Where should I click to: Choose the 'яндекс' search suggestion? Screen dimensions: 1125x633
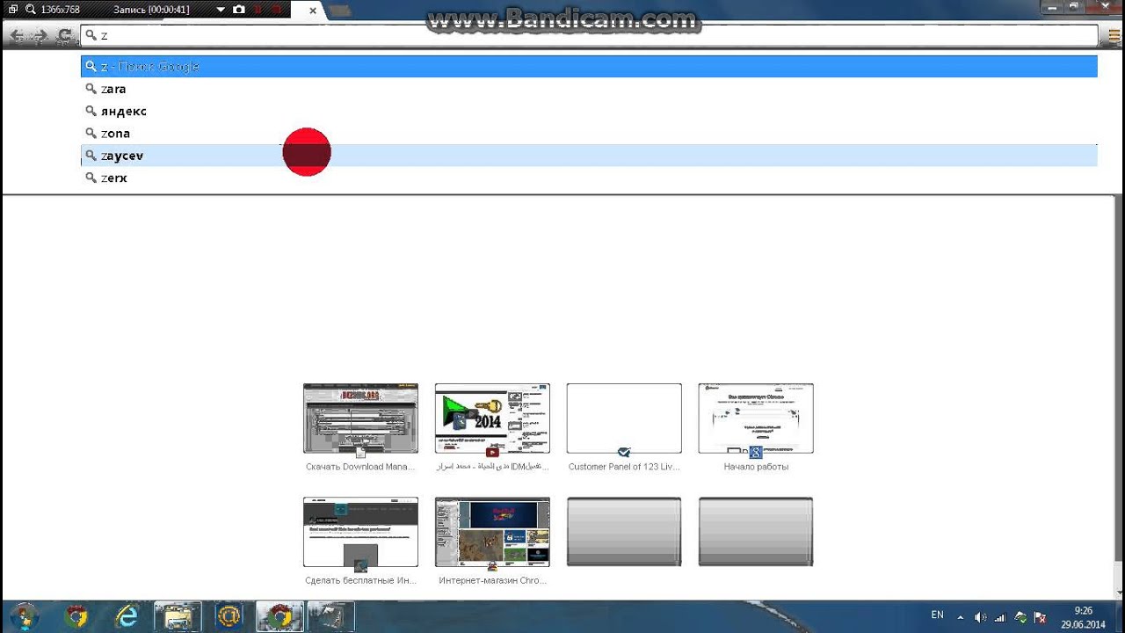pyautogui.click(x=589, y=111)
